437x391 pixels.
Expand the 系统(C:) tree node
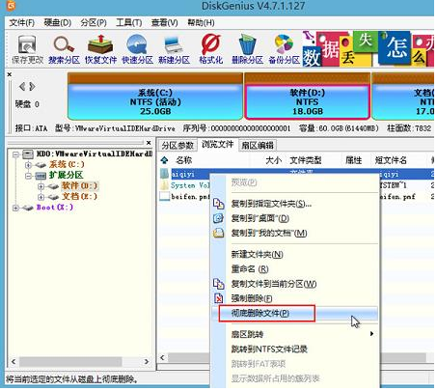click(x=28, y=165)
